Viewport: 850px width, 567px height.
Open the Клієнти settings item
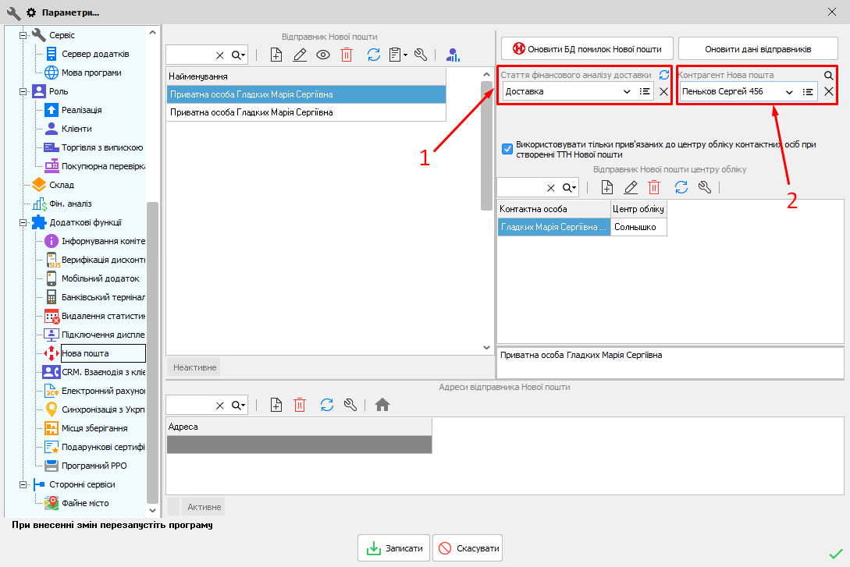point(76,129)
